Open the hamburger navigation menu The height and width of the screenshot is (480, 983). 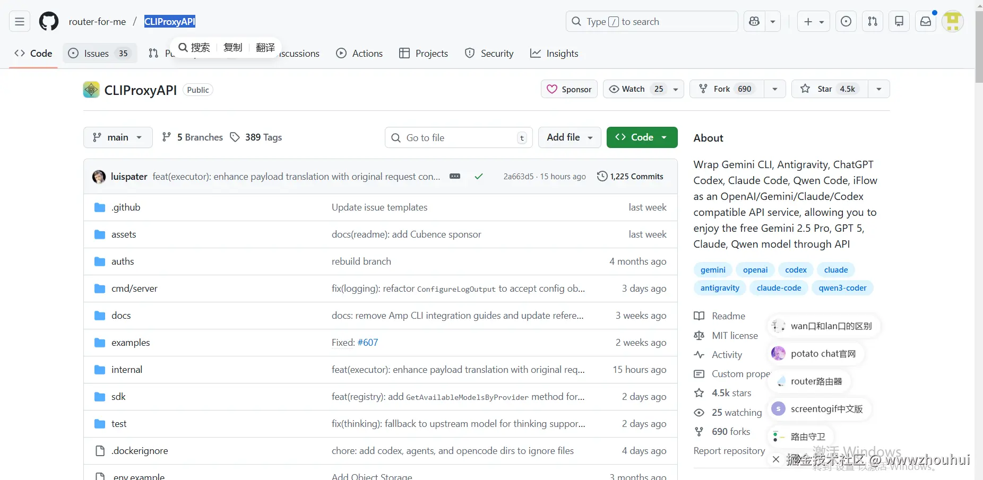pos(20,22)
